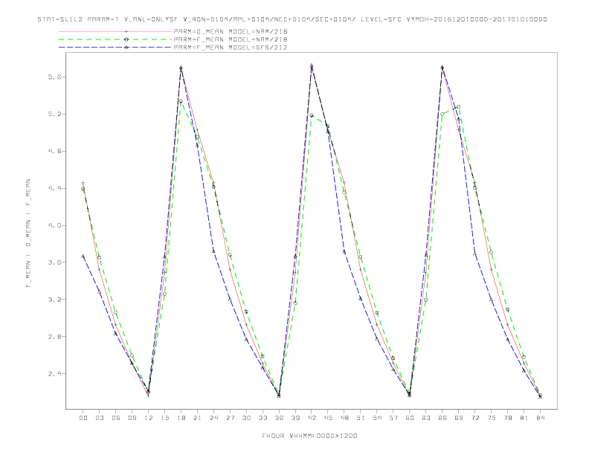Screen dimensions: 589x455
Task: Click x-axis forecast hour label 36
Action: 279,418
